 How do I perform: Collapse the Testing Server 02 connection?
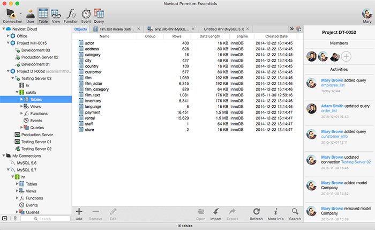(13, 78)
